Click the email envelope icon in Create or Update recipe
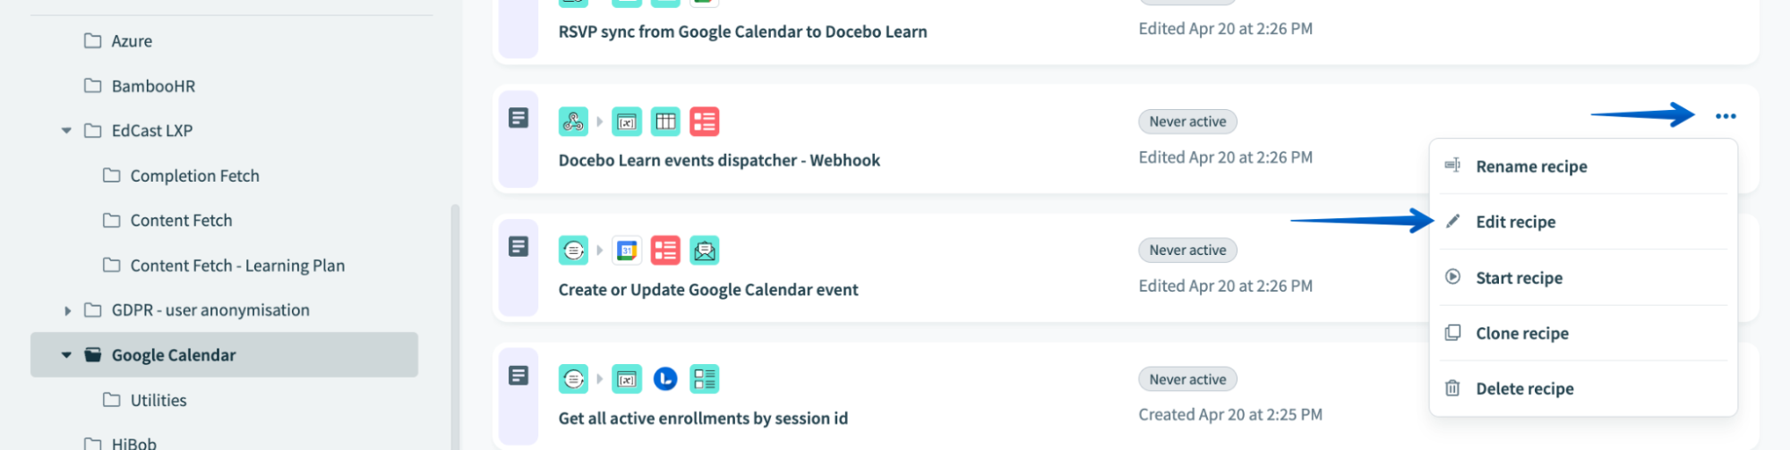The width and height of the screenshot is (1790, 450). pos(705,250)
